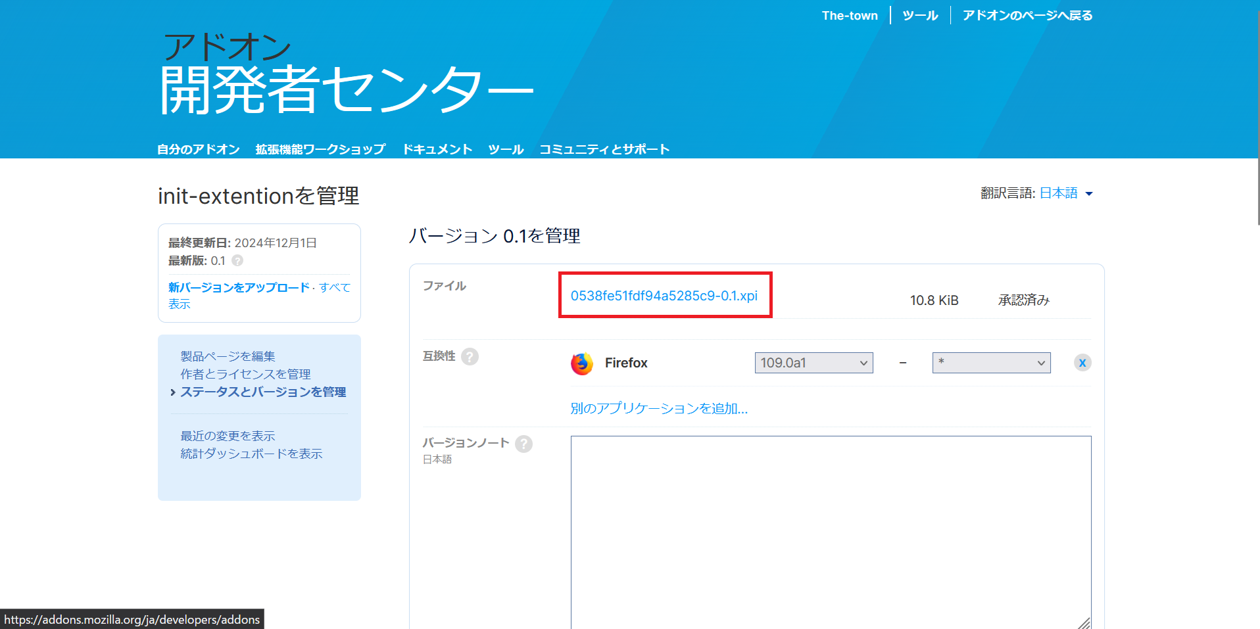Open 製品ページを編集 in sidebar

tap(228, 356)
